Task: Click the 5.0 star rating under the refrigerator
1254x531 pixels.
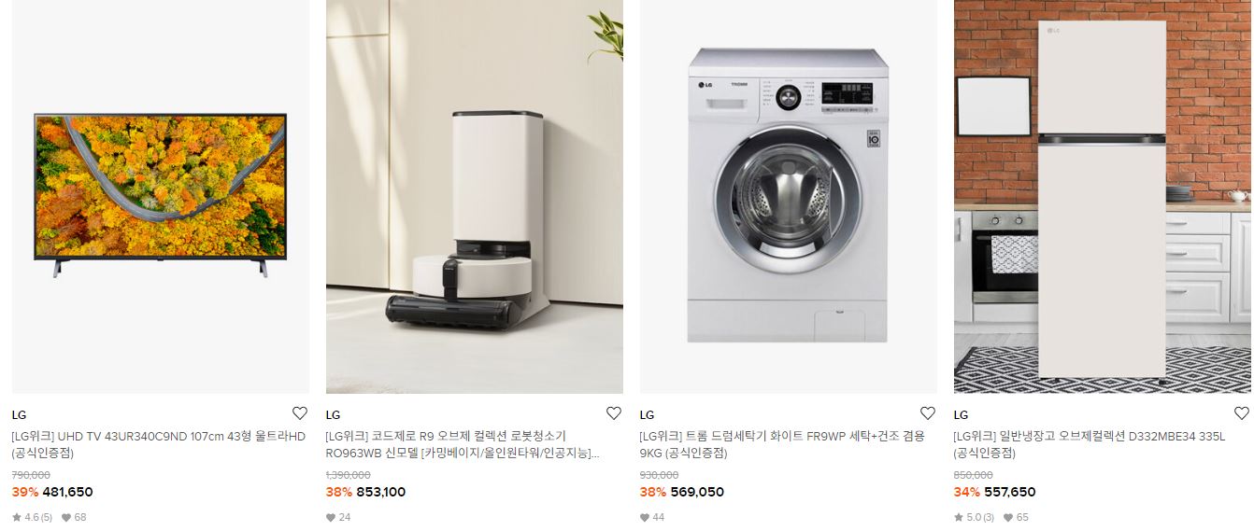Action: [974, 517]
